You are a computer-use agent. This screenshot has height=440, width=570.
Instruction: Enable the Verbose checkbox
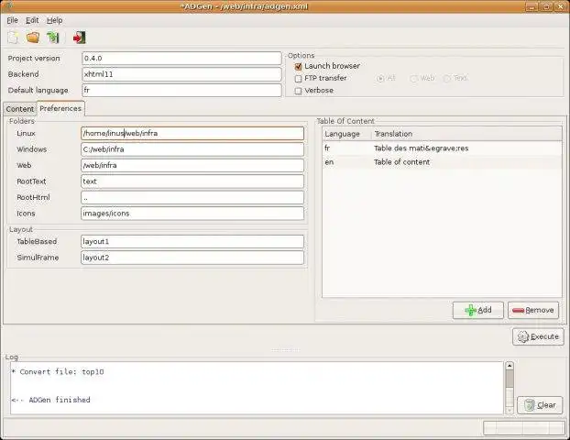[x=298, y=91]
